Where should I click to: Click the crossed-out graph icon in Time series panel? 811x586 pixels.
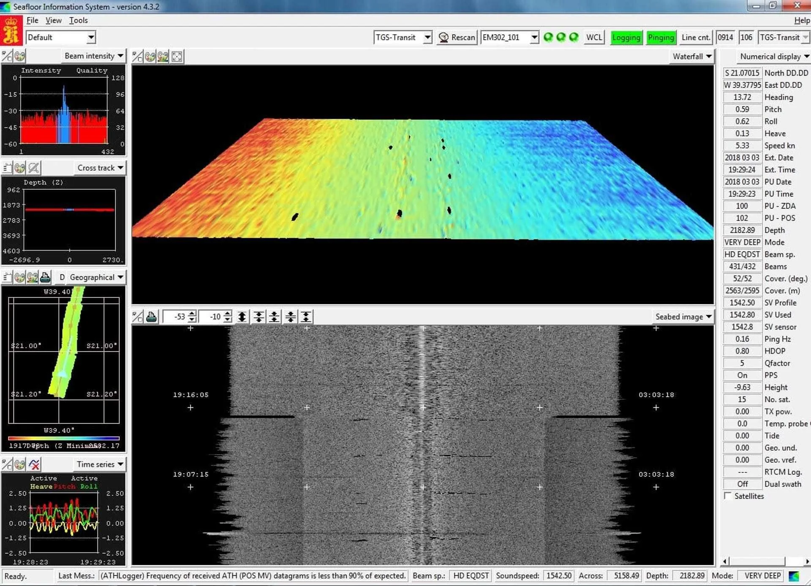[34, 464]
